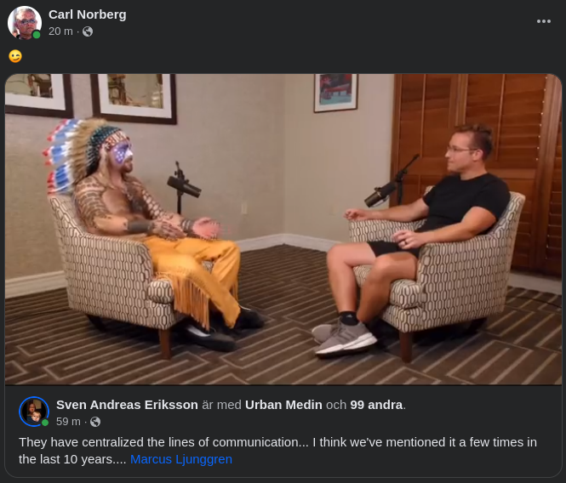566x483 pixels.
Task: Click Sven Andreas Eriksson's profile avatar
Action: (34, 412)
